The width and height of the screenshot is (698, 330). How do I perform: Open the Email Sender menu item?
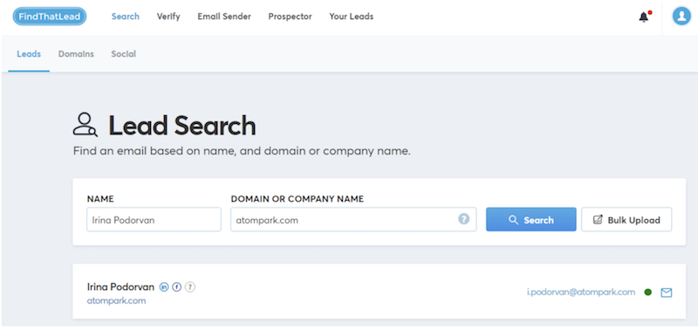tap(224, 17)
